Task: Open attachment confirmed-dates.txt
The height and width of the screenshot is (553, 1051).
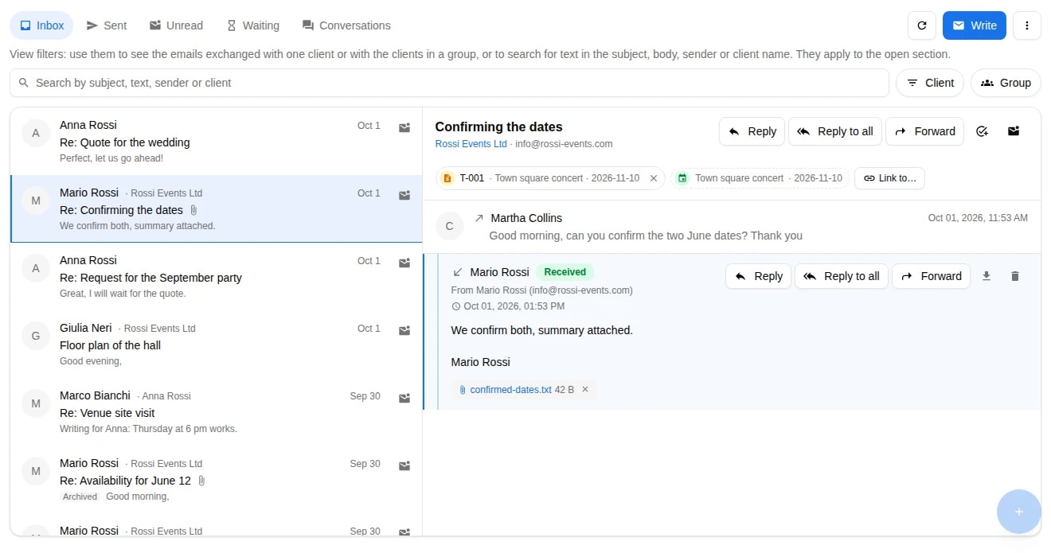Action: coord(510,390)
